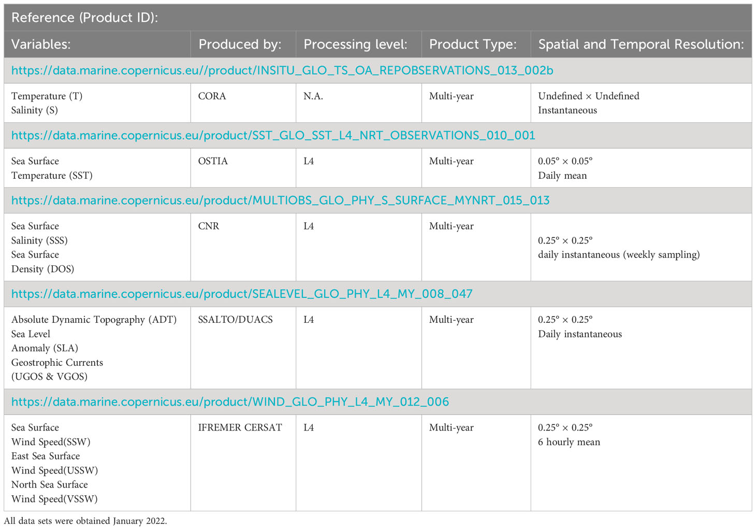This screenshot has width=756, height=530.
Task: Open the MULTIOBS_GLO_PHY_S_SURFACE_MYNRT_015_013 link
Action: [281, 200]
